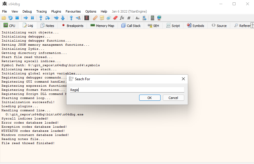
Task: Switch to the Call Stack tab
Action: [x=131, y=25]
